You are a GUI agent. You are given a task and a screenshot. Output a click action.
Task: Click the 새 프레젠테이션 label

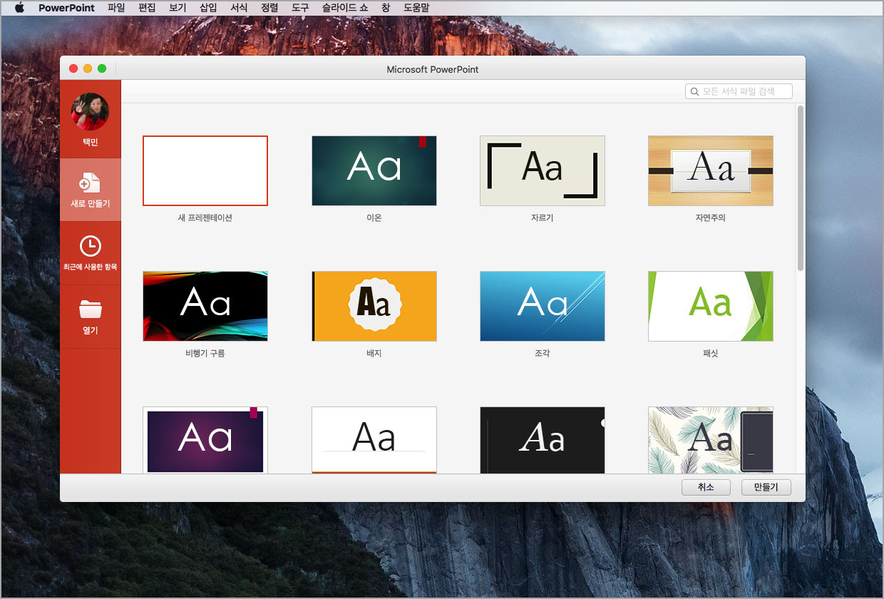click(205, 218)
